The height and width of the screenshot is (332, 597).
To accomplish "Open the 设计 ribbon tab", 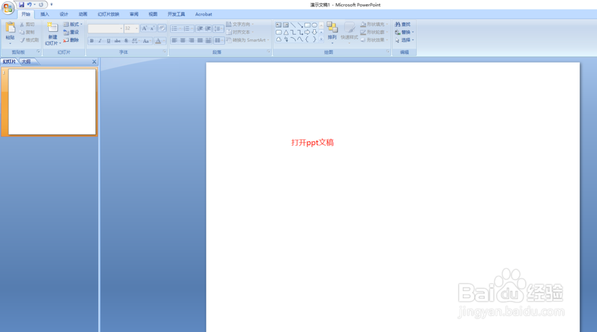I will pos(64,14).
